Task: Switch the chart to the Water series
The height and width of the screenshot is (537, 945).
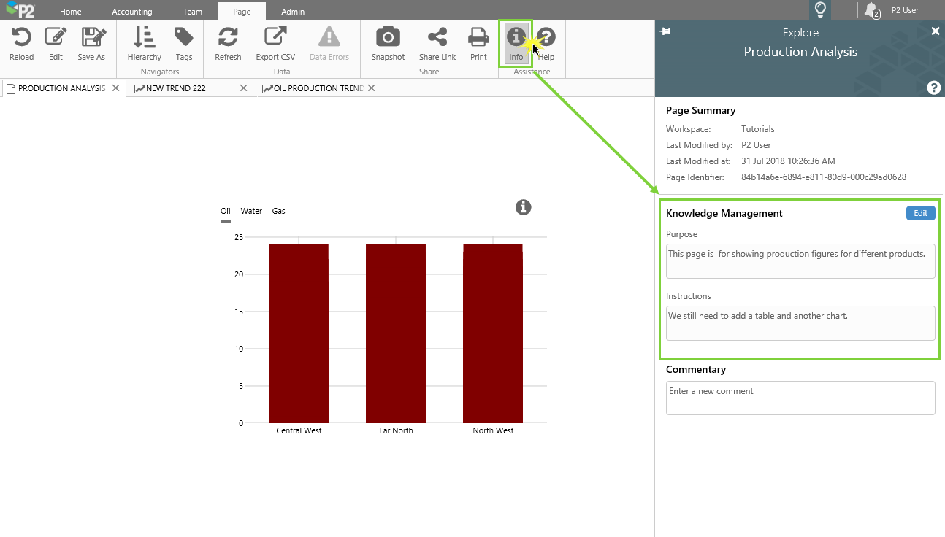Action: (251, 211)
